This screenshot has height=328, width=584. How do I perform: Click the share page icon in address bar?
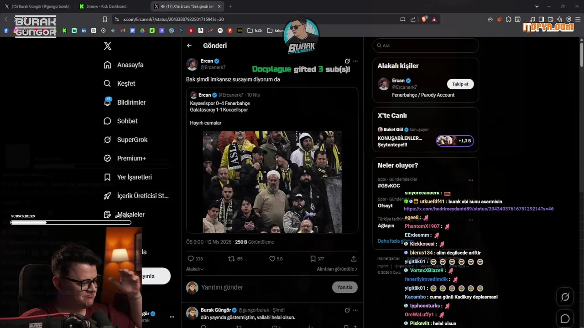pos(413,19)
